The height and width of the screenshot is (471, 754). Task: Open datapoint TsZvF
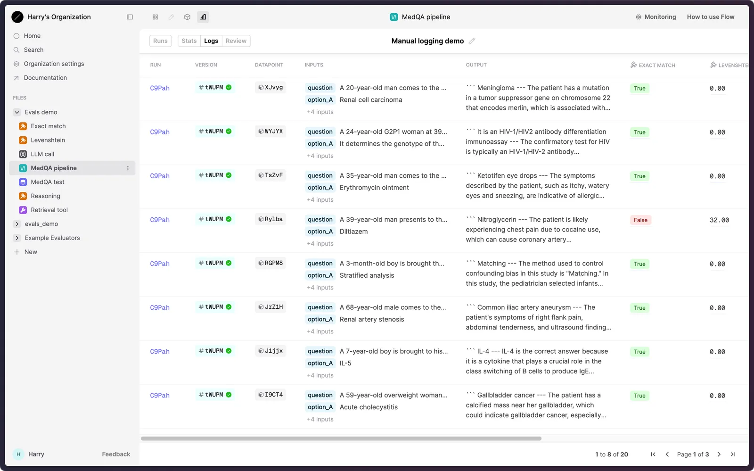pyautogui.click(x=270, y=175)
